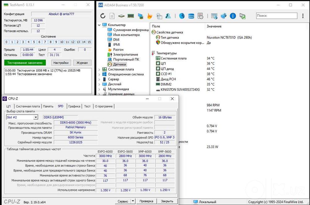The image size is (310, 205).
Task: Select the Диод PCH temperature row
Action: pos(185,79)
